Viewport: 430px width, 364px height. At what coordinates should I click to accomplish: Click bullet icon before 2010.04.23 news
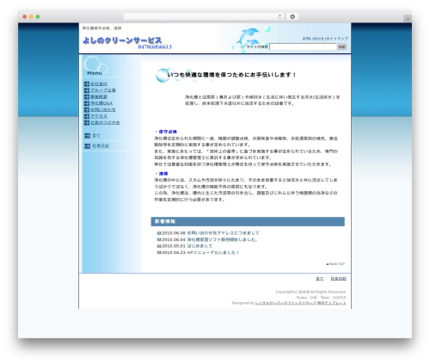coord(159,253)
